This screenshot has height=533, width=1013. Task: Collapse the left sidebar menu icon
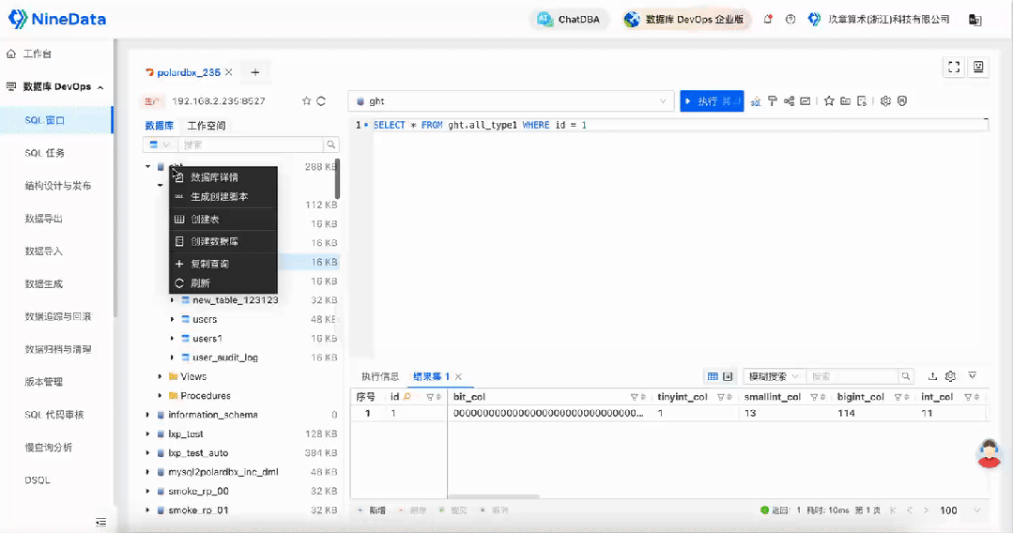[100, 522]
